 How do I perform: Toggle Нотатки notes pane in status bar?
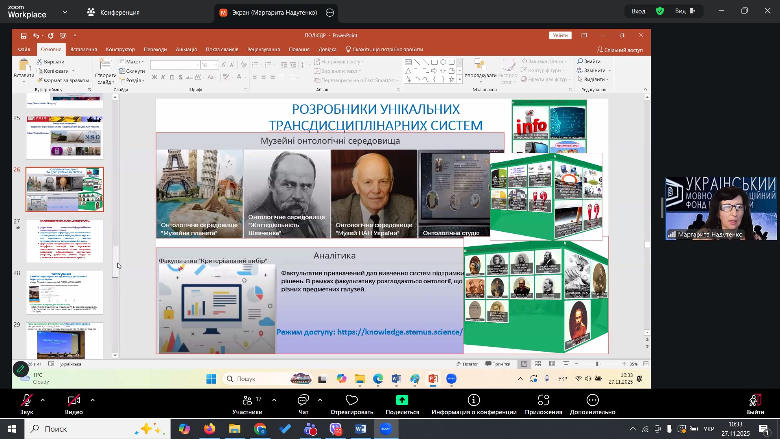[467, 364]
